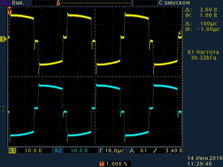Click the Tek logo in top corner
The image size is (223, 167).
tap(6, 2)
